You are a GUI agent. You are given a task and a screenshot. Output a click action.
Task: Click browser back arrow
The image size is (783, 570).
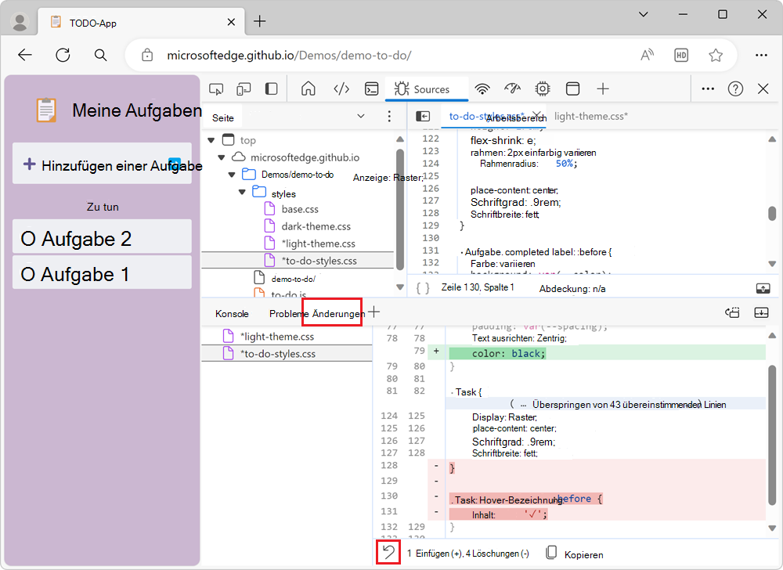[24, 55]
